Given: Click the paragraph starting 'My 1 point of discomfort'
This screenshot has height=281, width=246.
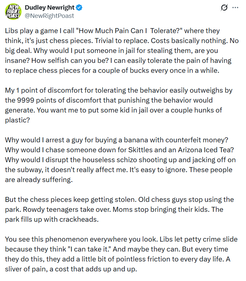Looking at the screenshot, I should click(x=119, y=105).
